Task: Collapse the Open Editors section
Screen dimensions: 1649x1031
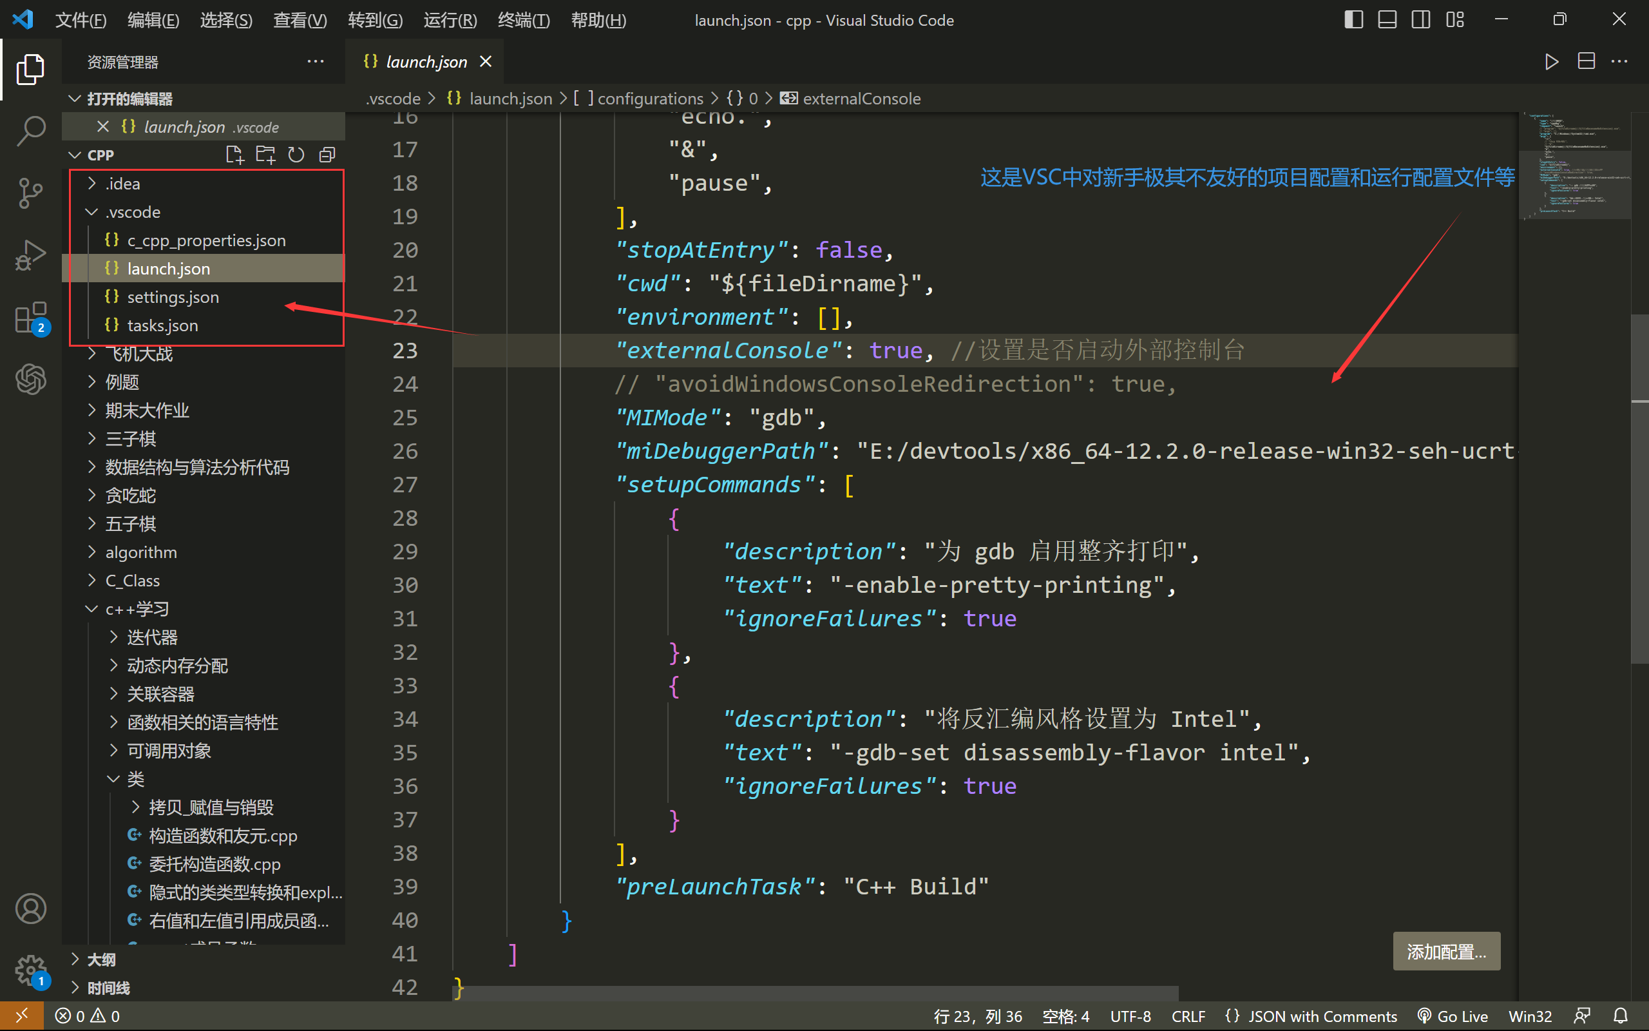Action: click(203, 99)
